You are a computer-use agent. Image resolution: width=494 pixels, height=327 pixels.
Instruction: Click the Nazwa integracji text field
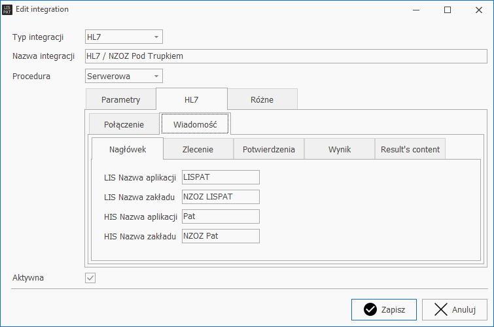click(x=285, y=56)
